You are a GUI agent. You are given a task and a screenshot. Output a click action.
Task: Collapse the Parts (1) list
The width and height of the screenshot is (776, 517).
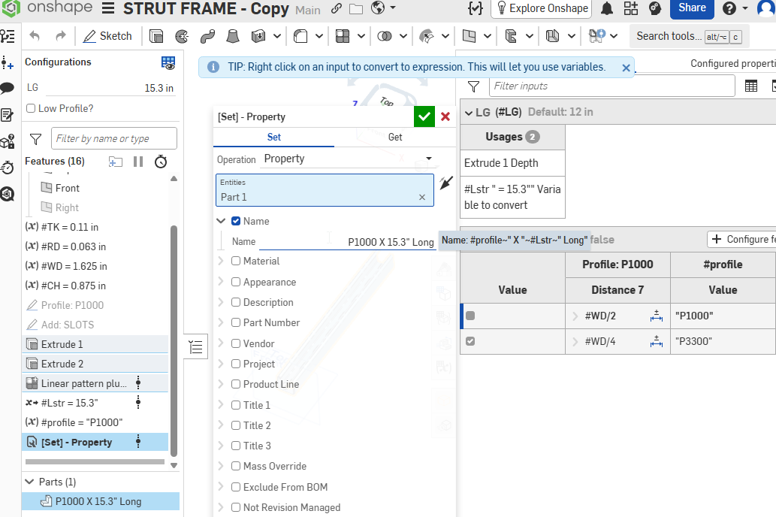coord(30,482)
